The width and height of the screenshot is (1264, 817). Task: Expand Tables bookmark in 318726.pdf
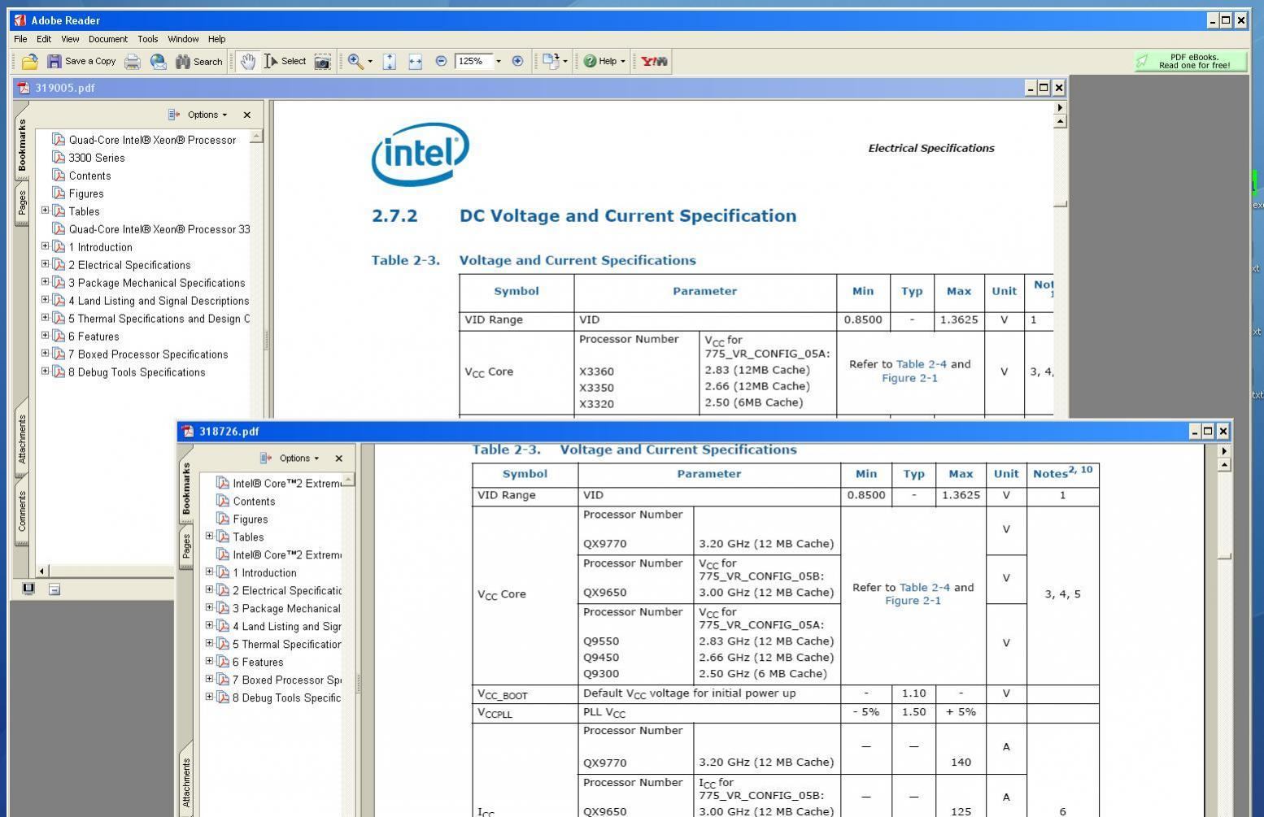(x=209, y=536)
